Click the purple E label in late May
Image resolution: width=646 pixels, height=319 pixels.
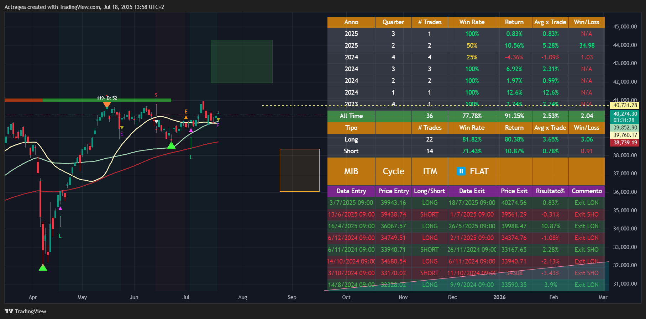(122, 134)
